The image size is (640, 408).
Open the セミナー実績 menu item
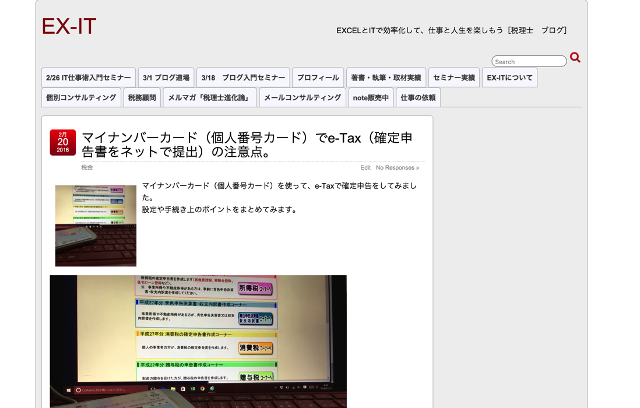[454, 78]
